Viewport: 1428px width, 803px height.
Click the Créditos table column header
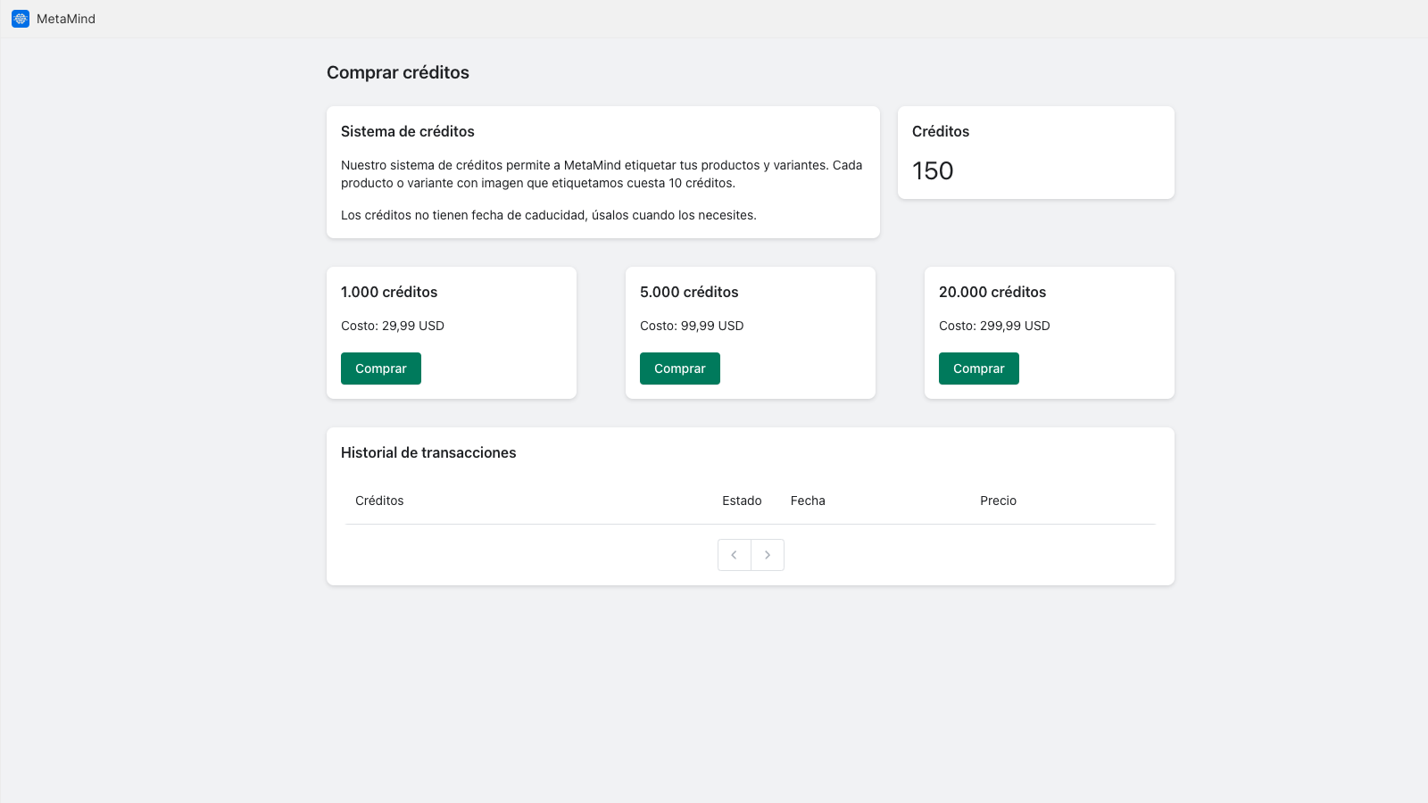point(379,501)
